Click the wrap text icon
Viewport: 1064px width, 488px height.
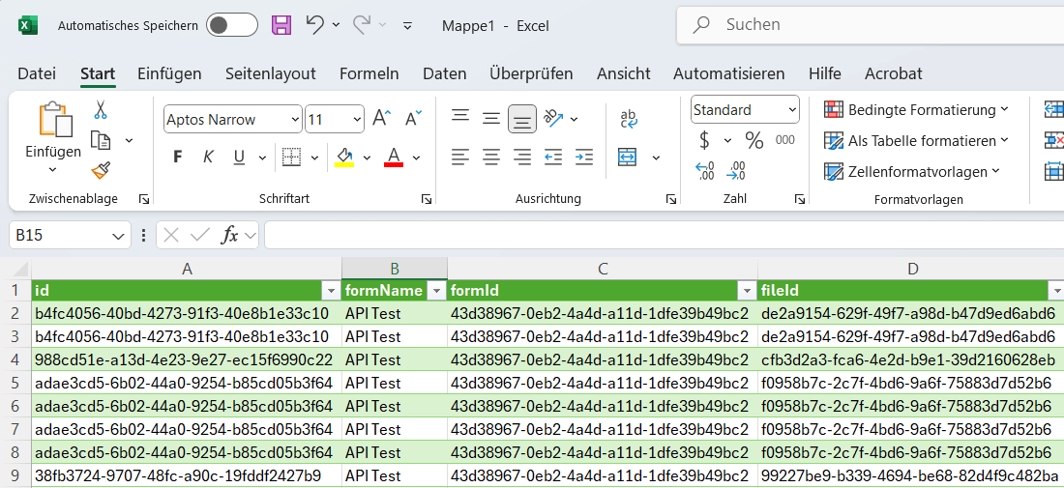(x=629, y=119)
